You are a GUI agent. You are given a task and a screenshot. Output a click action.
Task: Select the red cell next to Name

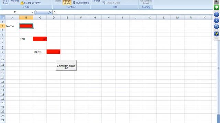(x=26, y=26)
